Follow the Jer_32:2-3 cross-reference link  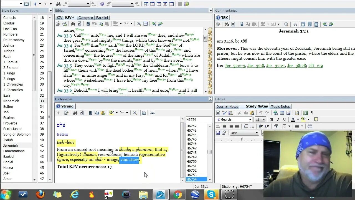(235, 66)
